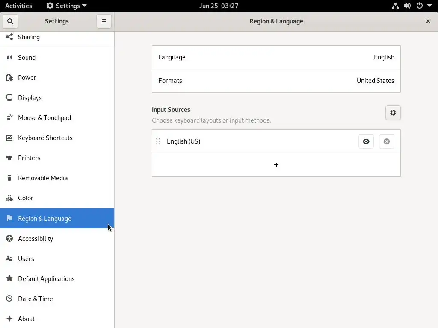The image size is (438, 328).
Task: Open Default Applications panel
Action: [57, 278]
